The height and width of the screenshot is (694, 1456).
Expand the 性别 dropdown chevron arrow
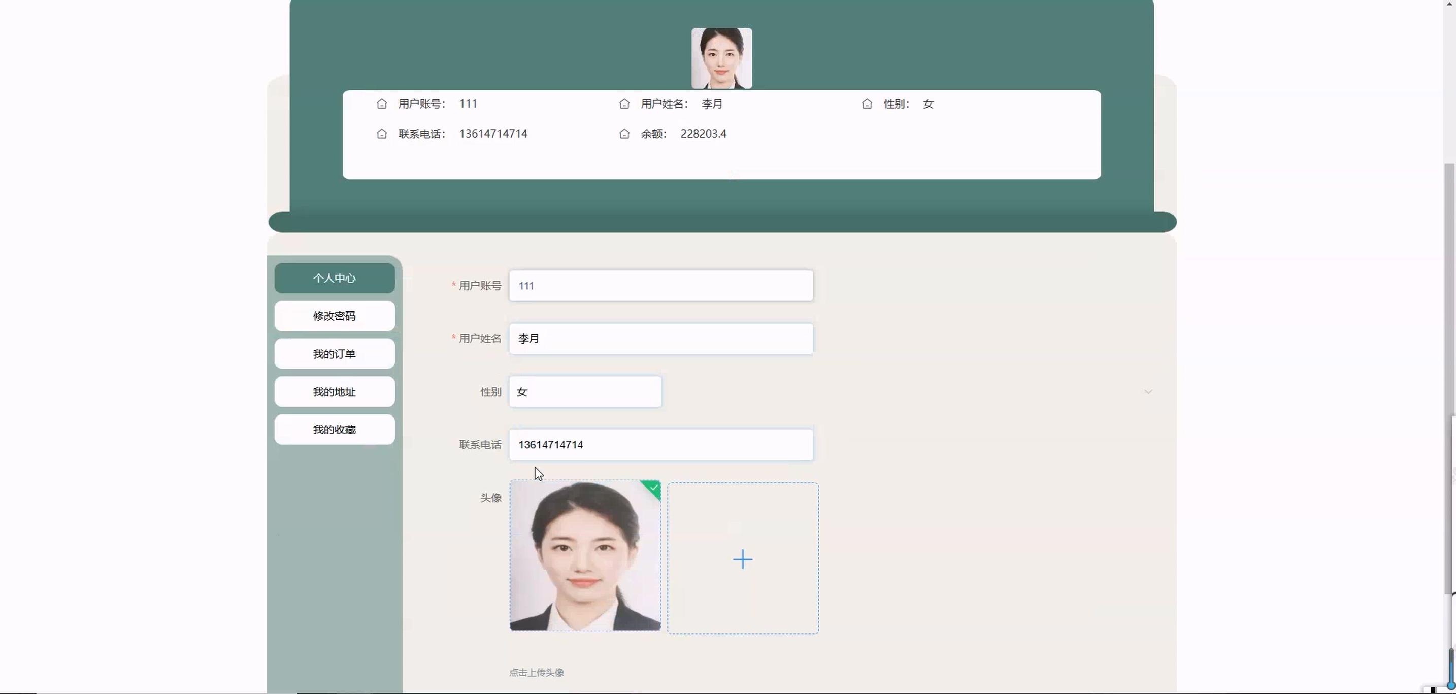1148,391
